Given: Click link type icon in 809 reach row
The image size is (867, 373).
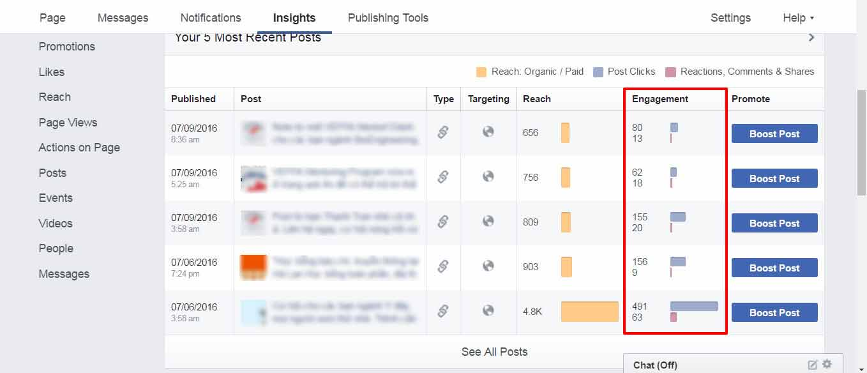Looking at the screenshot, I should click(443, 222).
